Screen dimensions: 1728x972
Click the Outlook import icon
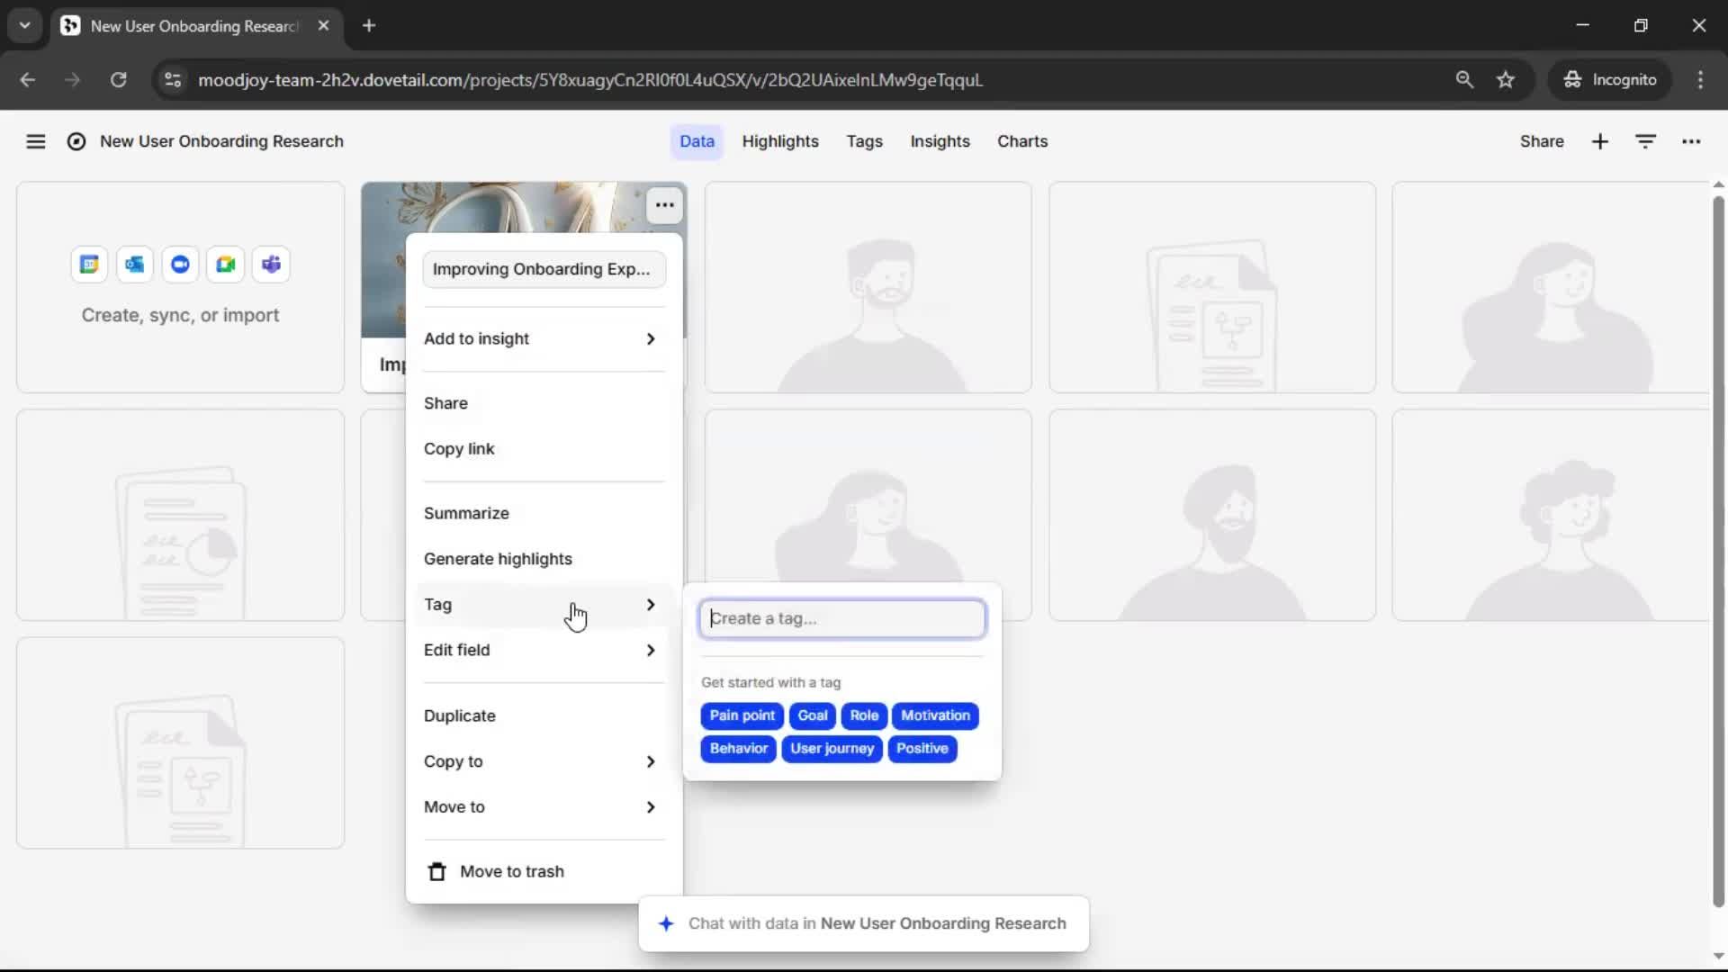[135, 265]
